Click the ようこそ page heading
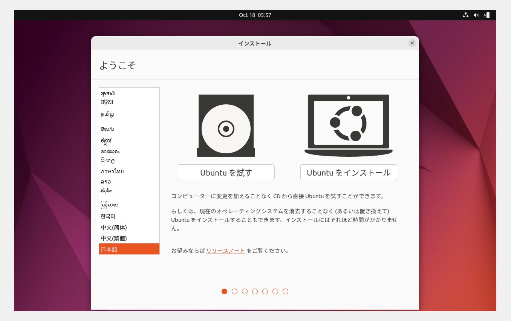The image size is (511, 321). point(118,65)
